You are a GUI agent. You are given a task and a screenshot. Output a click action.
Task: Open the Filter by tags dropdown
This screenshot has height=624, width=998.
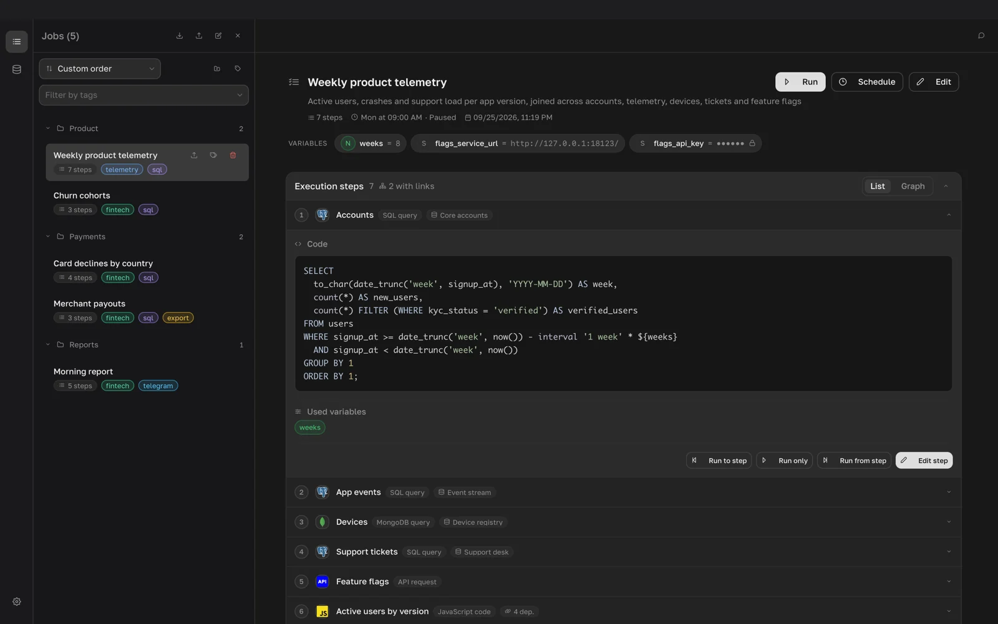click(144, 95)
